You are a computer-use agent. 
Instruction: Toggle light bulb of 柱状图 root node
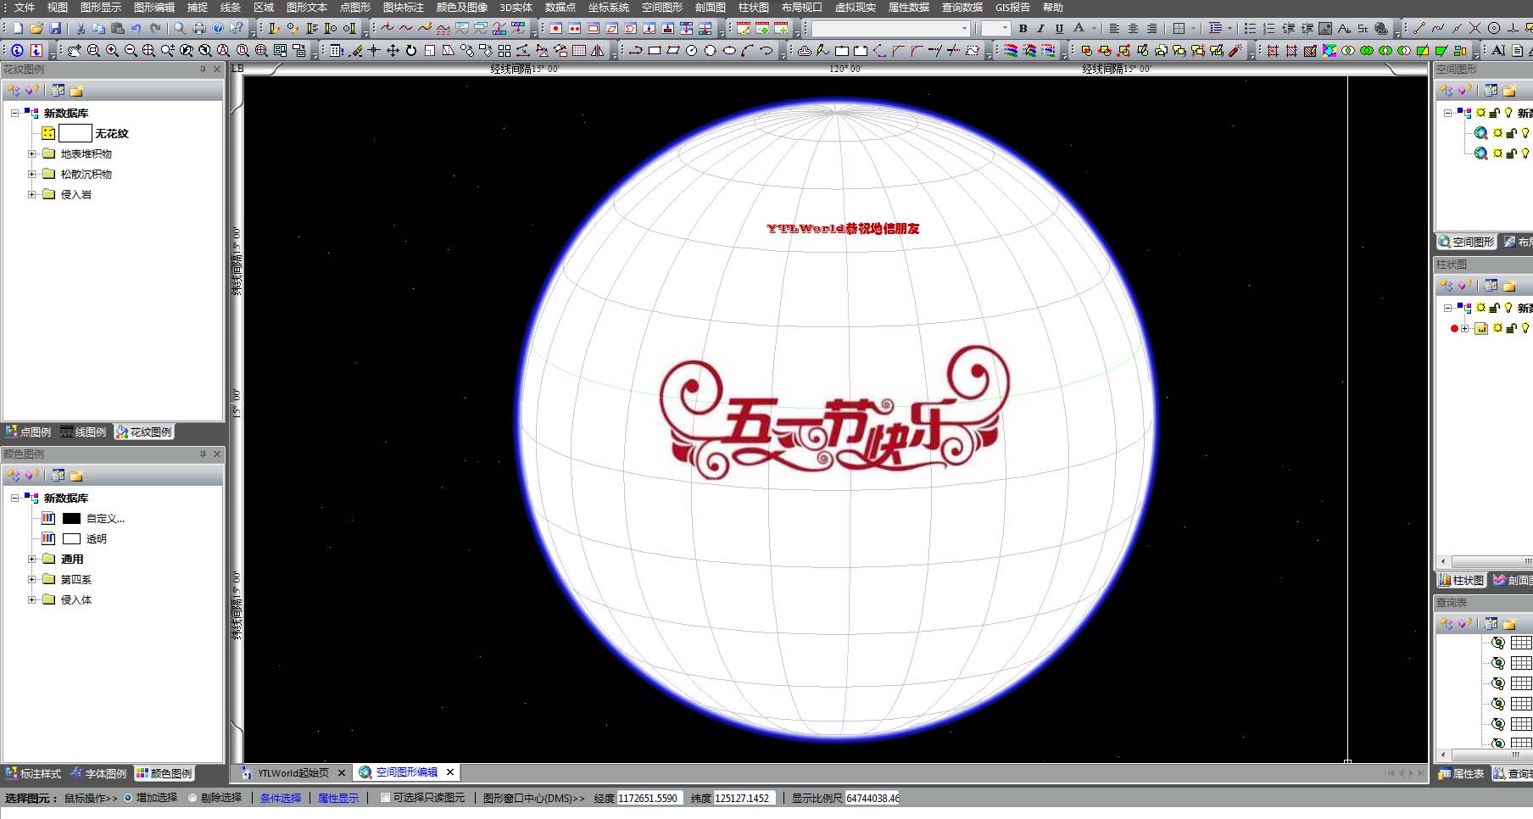pos(1508,308)
